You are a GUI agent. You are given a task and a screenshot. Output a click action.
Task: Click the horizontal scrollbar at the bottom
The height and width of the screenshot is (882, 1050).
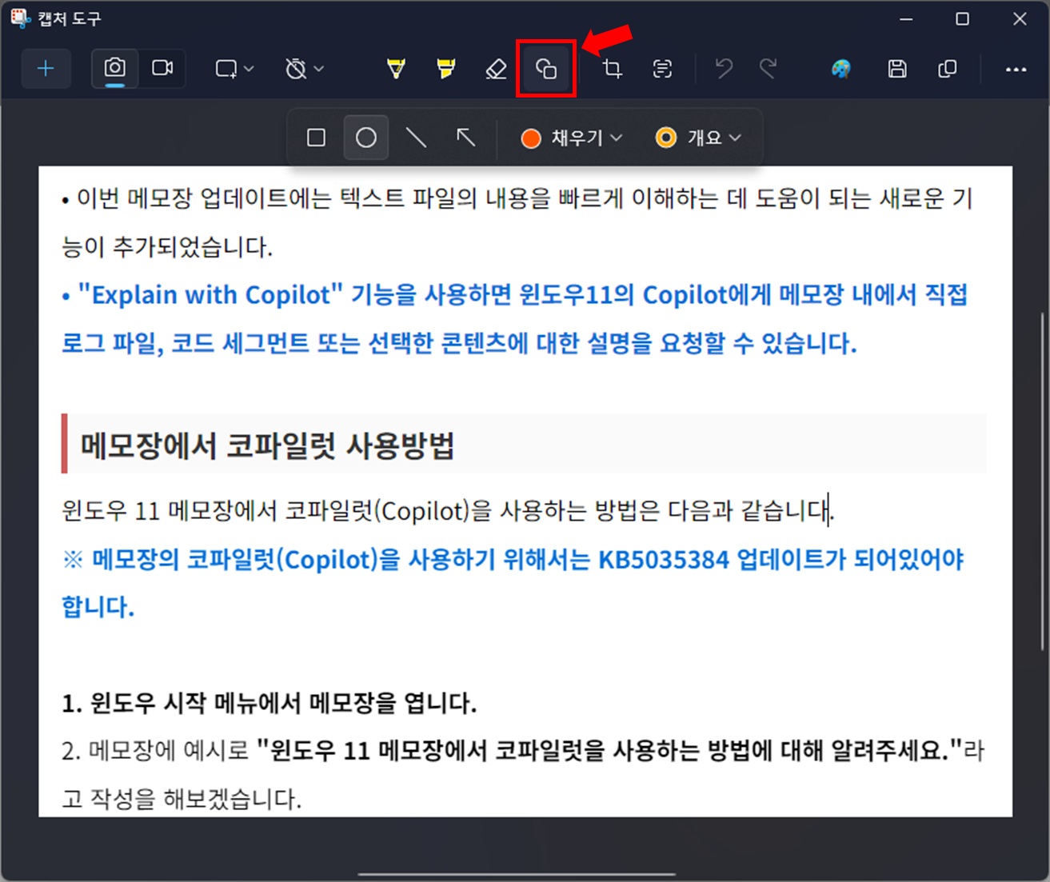click(x=518, y=875)
